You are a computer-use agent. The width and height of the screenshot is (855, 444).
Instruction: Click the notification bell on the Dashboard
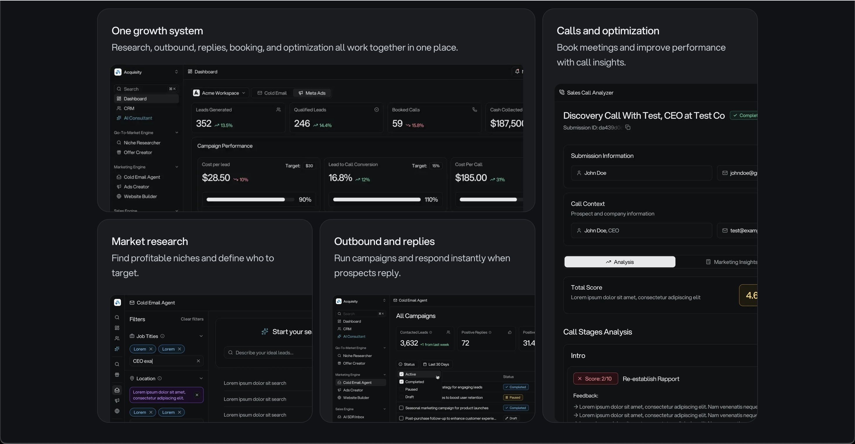[x=517, y=72]
